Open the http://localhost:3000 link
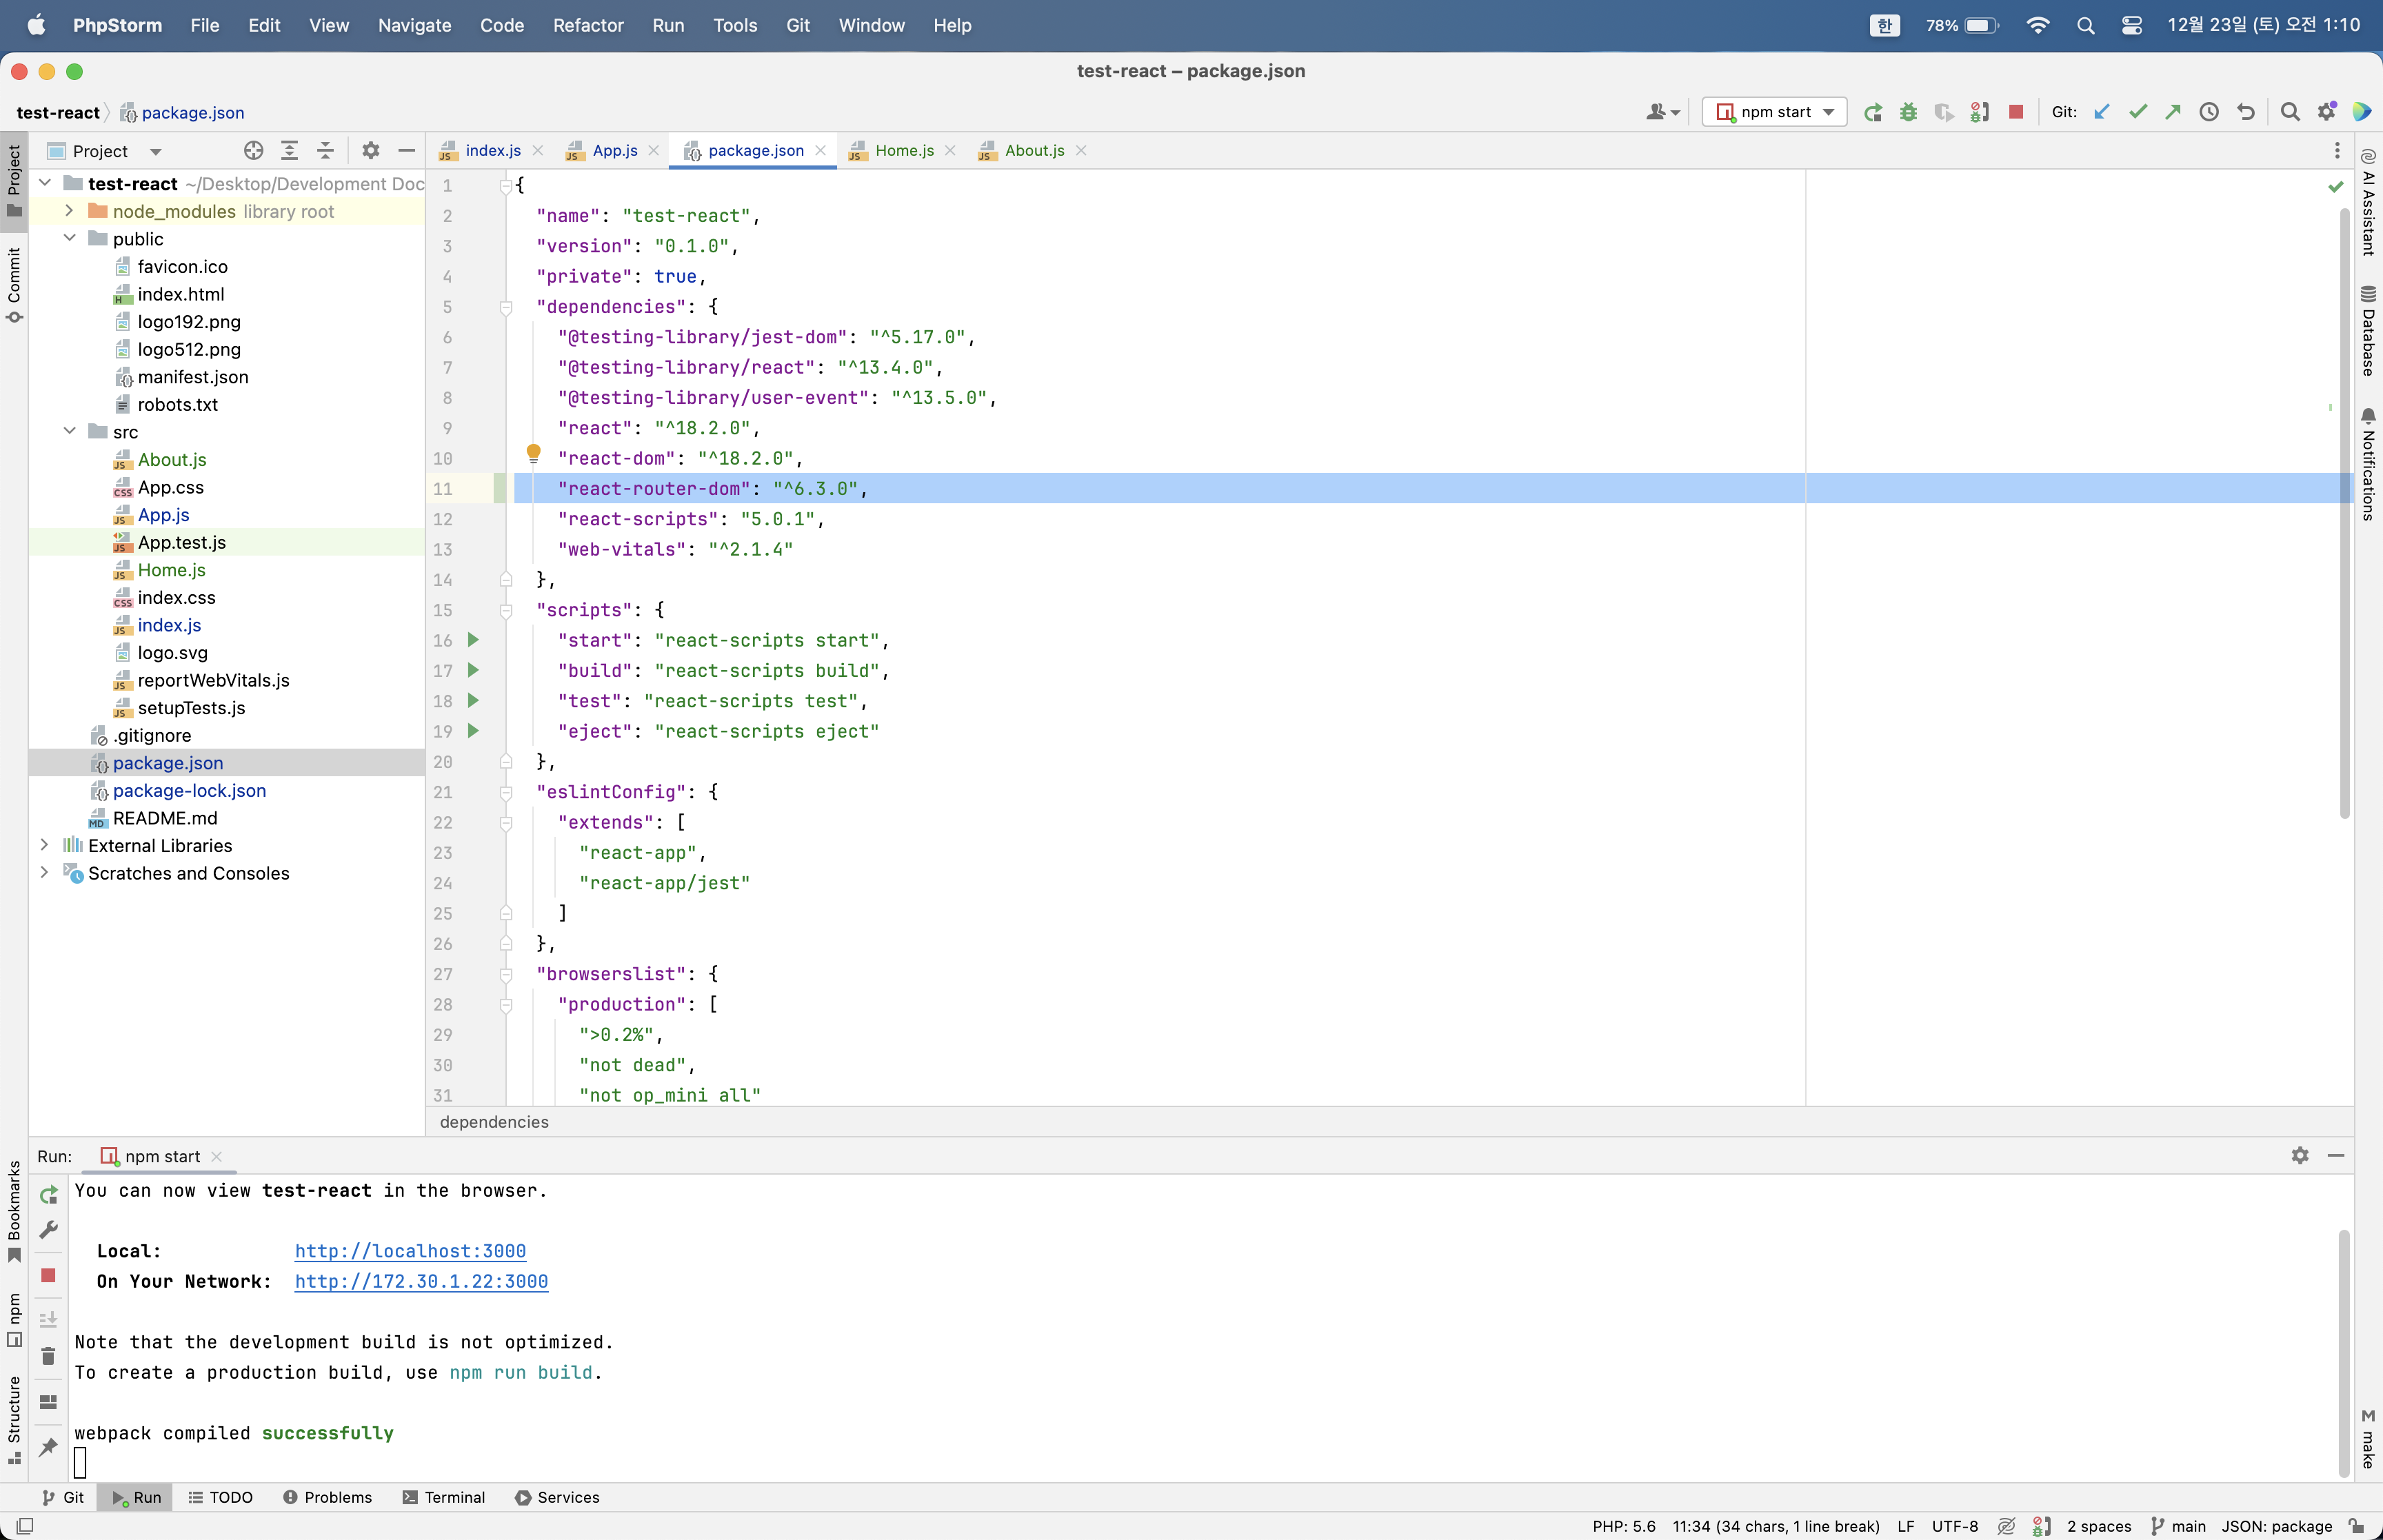The image size is (2383, 1540). tap(410, 1251)
